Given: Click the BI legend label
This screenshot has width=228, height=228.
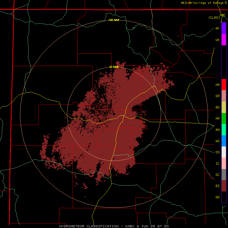Looking at the screenshot, I should (x=217, y=186).
